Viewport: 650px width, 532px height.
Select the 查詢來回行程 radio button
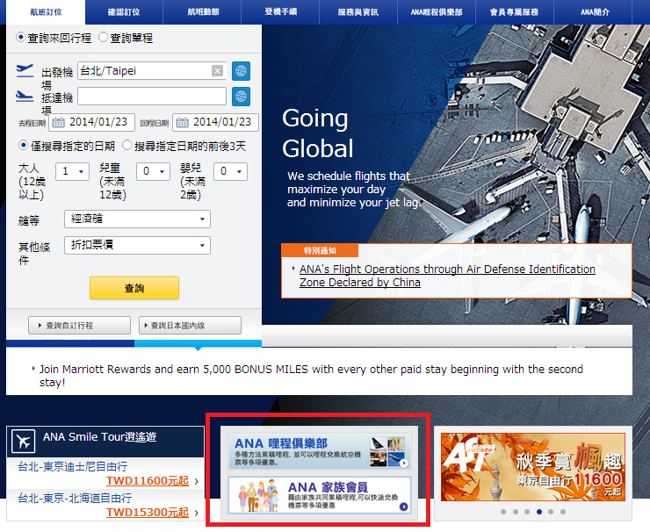(x=21, y=37)
